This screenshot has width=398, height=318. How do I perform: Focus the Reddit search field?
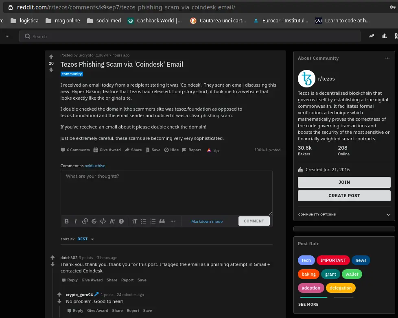(190, 36)
